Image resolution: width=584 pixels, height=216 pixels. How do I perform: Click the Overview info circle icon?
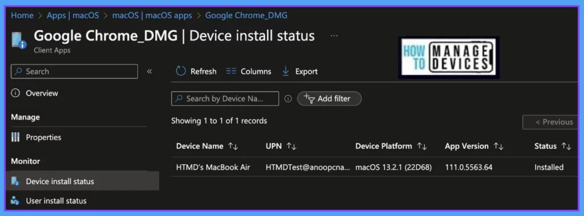pos(15,93)
